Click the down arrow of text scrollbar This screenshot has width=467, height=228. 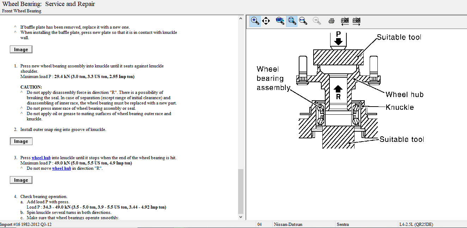(x=241, y=217)
